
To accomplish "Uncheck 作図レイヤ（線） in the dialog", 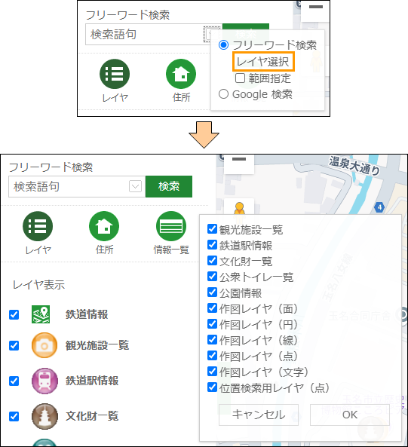I will 212,340.
